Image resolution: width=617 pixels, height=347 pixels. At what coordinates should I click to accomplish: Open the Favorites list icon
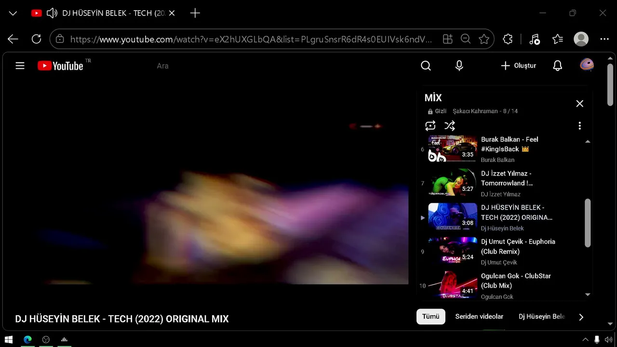click(x=558, y=39)
